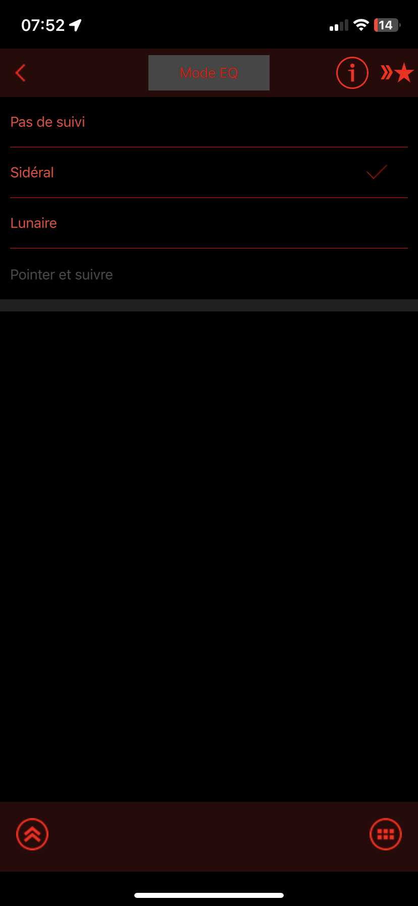Open the grid menu circle icon

pyautogui.click(x=386, y=834)
